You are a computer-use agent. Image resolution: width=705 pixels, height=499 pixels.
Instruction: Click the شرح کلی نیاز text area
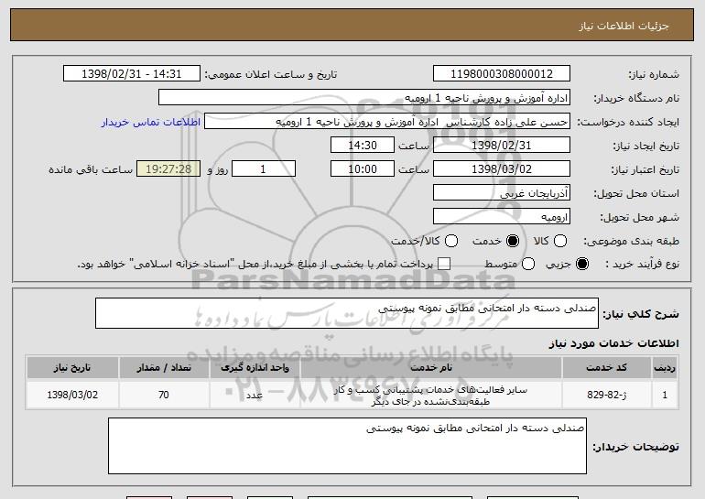[x=347, y=313]
